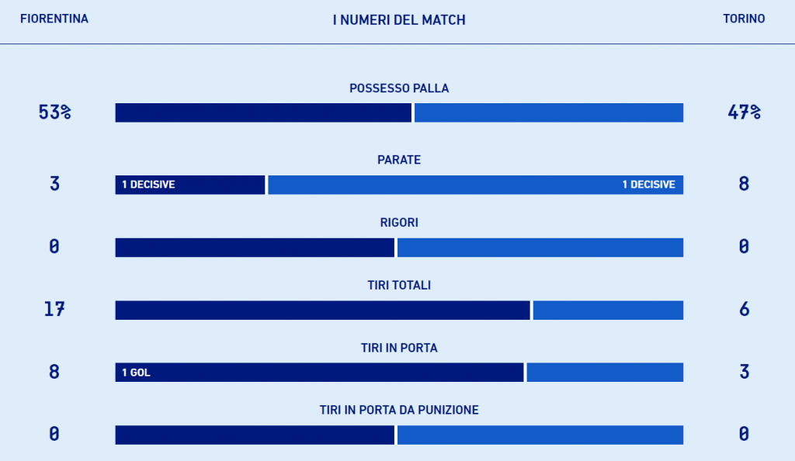Image resolution: width=795 pixels, height=461 pixels.
Task: Click Fiorentina's 8 shots on target number
Action: coord(54,373)
